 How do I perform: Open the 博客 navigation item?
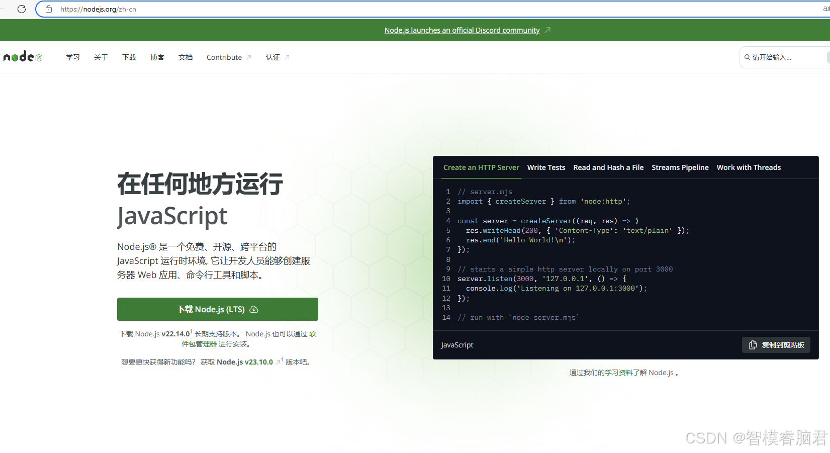pos(157,57)
